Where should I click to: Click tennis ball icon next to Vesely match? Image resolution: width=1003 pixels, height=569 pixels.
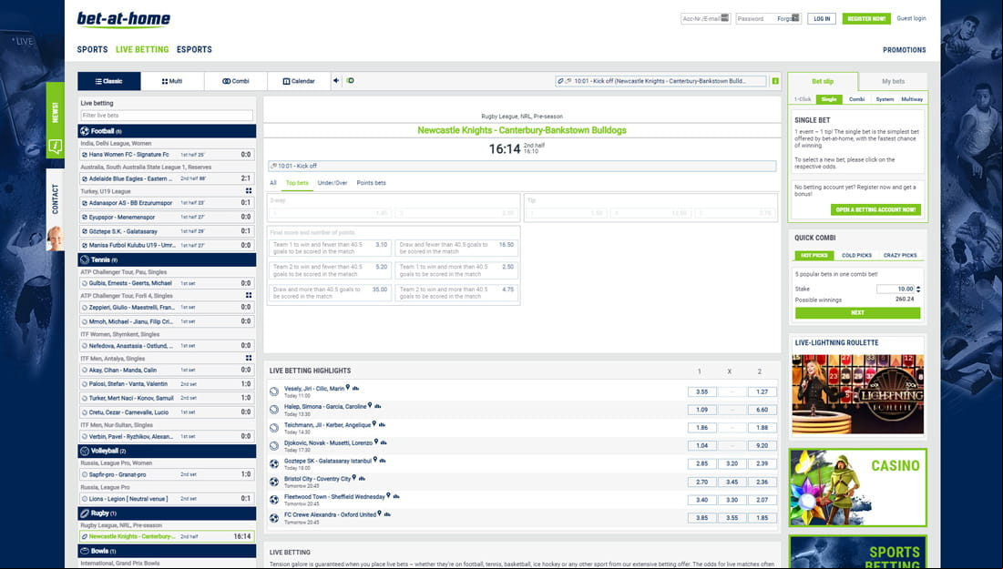[274, 391]
